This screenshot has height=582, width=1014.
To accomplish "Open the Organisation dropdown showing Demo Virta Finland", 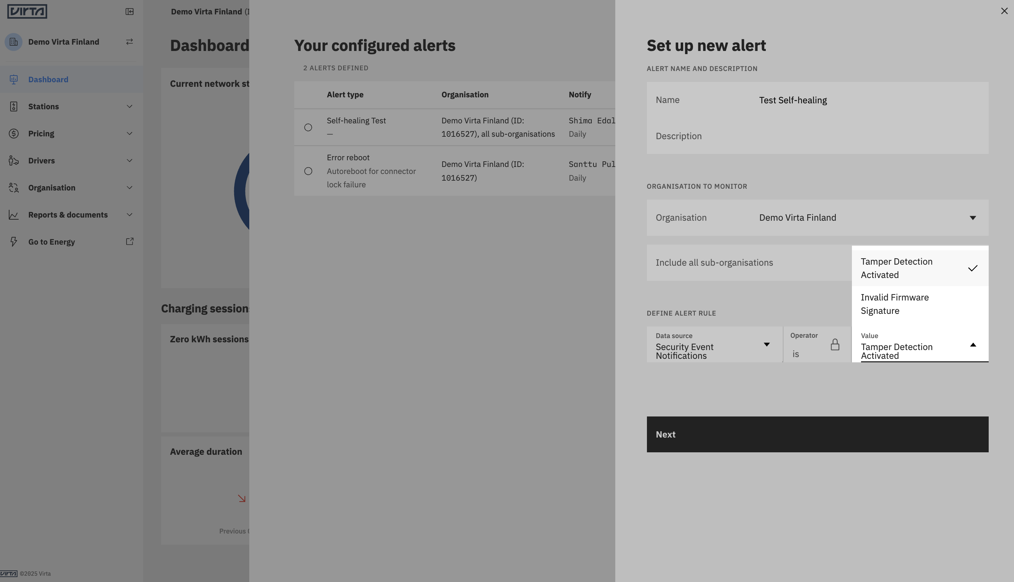I will (817, 218).
